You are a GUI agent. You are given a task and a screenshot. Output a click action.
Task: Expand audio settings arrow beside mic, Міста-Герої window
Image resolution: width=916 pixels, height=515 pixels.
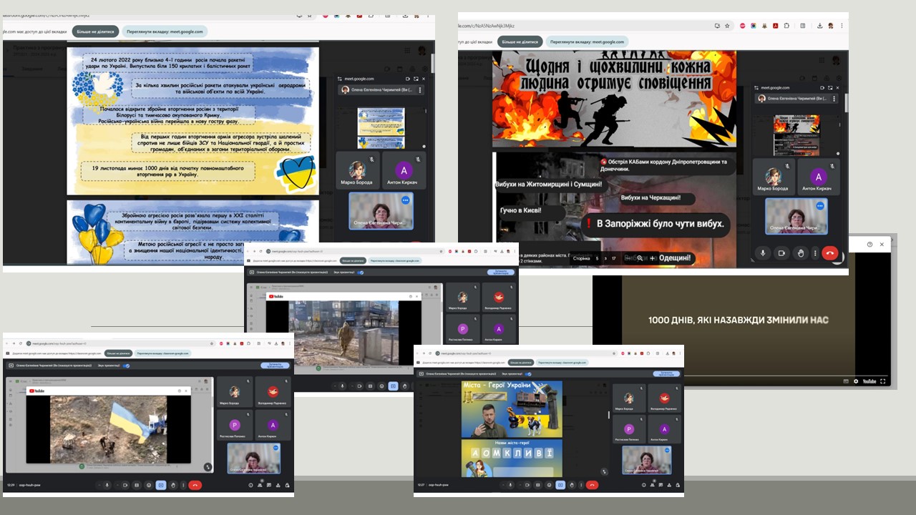pyautogui.click(x=503, y=485)
